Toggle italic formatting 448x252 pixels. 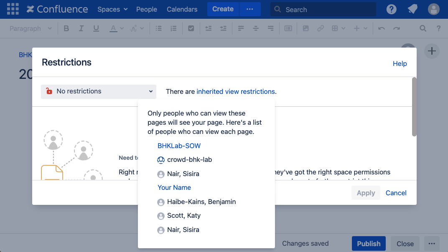[x=81, y=28]
